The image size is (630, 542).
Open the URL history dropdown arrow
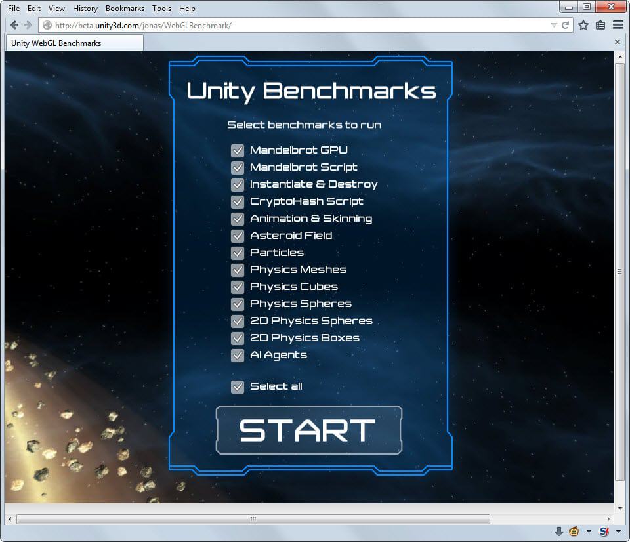(x=554, y=26)
